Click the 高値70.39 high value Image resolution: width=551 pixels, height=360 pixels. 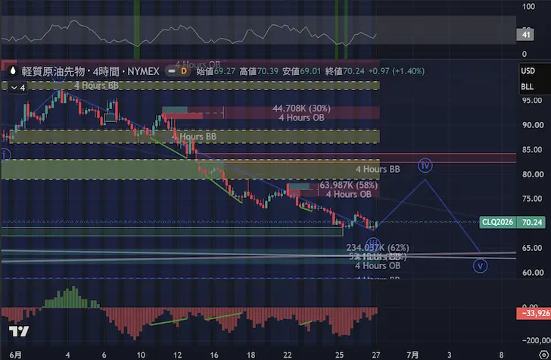(x=259, y=71)
